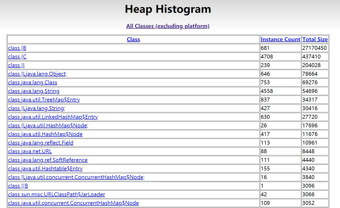Select instance count 4708 for class [C
The height and width of the screenshot is (208, 340).
[267, 57]
